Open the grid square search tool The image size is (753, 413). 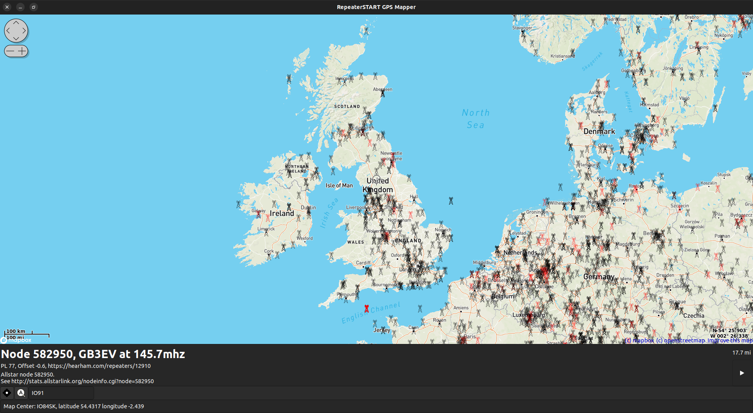click(21, 393)
